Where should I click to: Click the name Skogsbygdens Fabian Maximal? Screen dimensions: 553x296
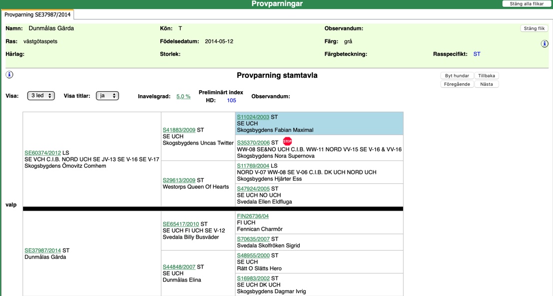pyautogui.click(x=275, y=130)
